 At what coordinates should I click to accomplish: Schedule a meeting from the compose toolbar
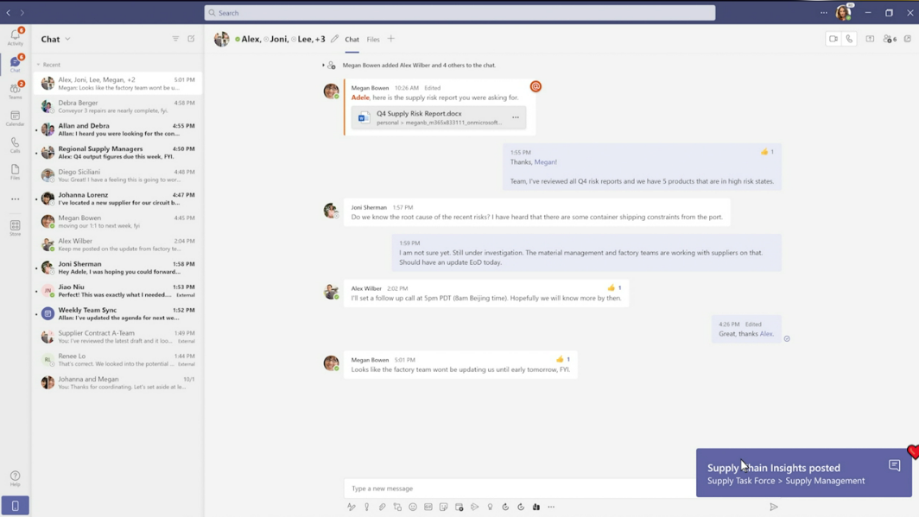[459, 507]
